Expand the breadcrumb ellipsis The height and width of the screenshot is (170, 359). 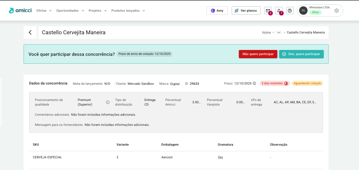(279, 32)
